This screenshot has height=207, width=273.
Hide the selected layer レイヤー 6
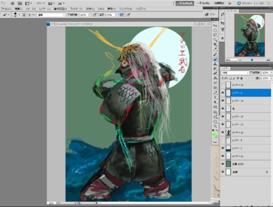pyautogui.click(x=223, y=93)
